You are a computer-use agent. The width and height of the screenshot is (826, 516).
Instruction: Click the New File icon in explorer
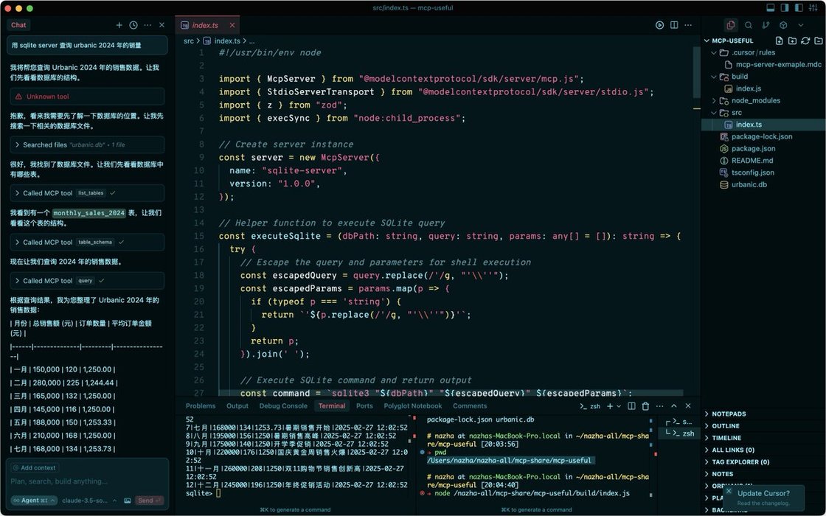[779, 41]
